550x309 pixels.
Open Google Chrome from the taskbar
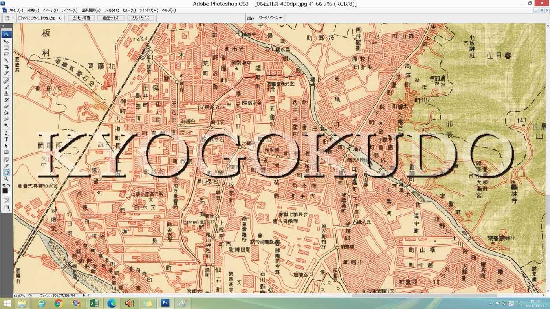click(x=59, y=303)
